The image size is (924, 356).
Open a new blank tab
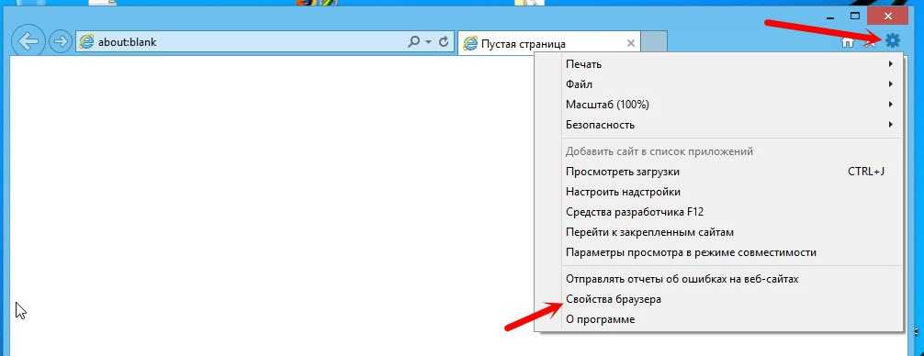[654, 42]
